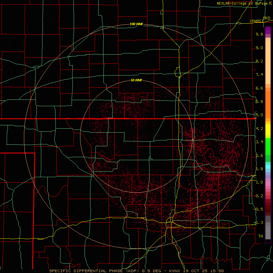This screenshot has width=273, height=273.
Task: Click the 6.6 value on the color scale
Action: (x=259, y=88)
